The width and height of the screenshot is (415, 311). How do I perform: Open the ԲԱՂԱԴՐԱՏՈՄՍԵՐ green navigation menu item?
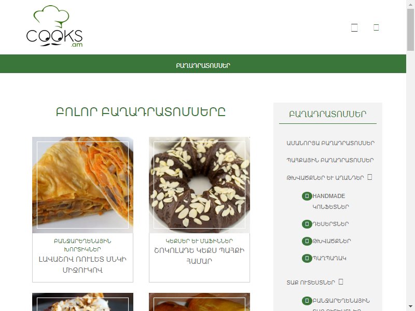click(x=203, y=65)
